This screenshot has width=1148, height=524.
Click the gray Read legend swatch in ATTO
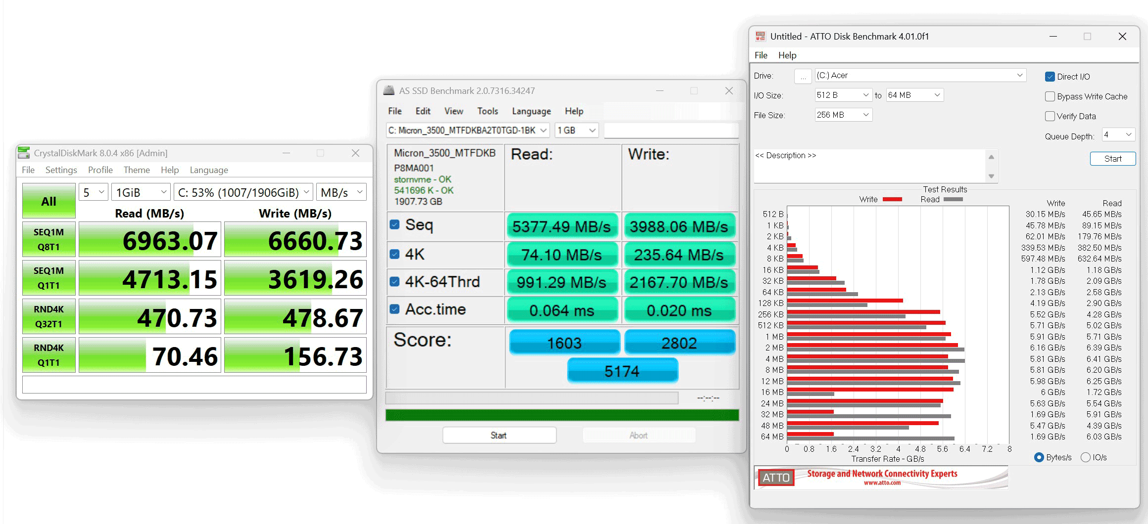click(x=953, y=199)
